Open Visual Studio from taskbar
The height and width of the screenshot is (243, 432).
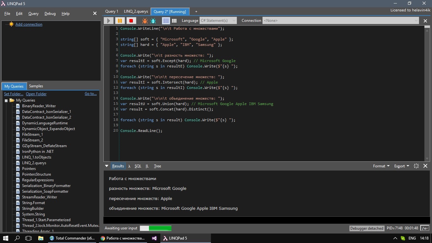pos(154,238)
